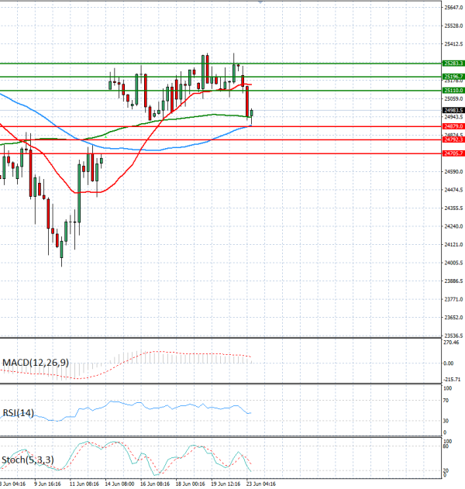Click the 24590.0 price axis value

point(454,171)
